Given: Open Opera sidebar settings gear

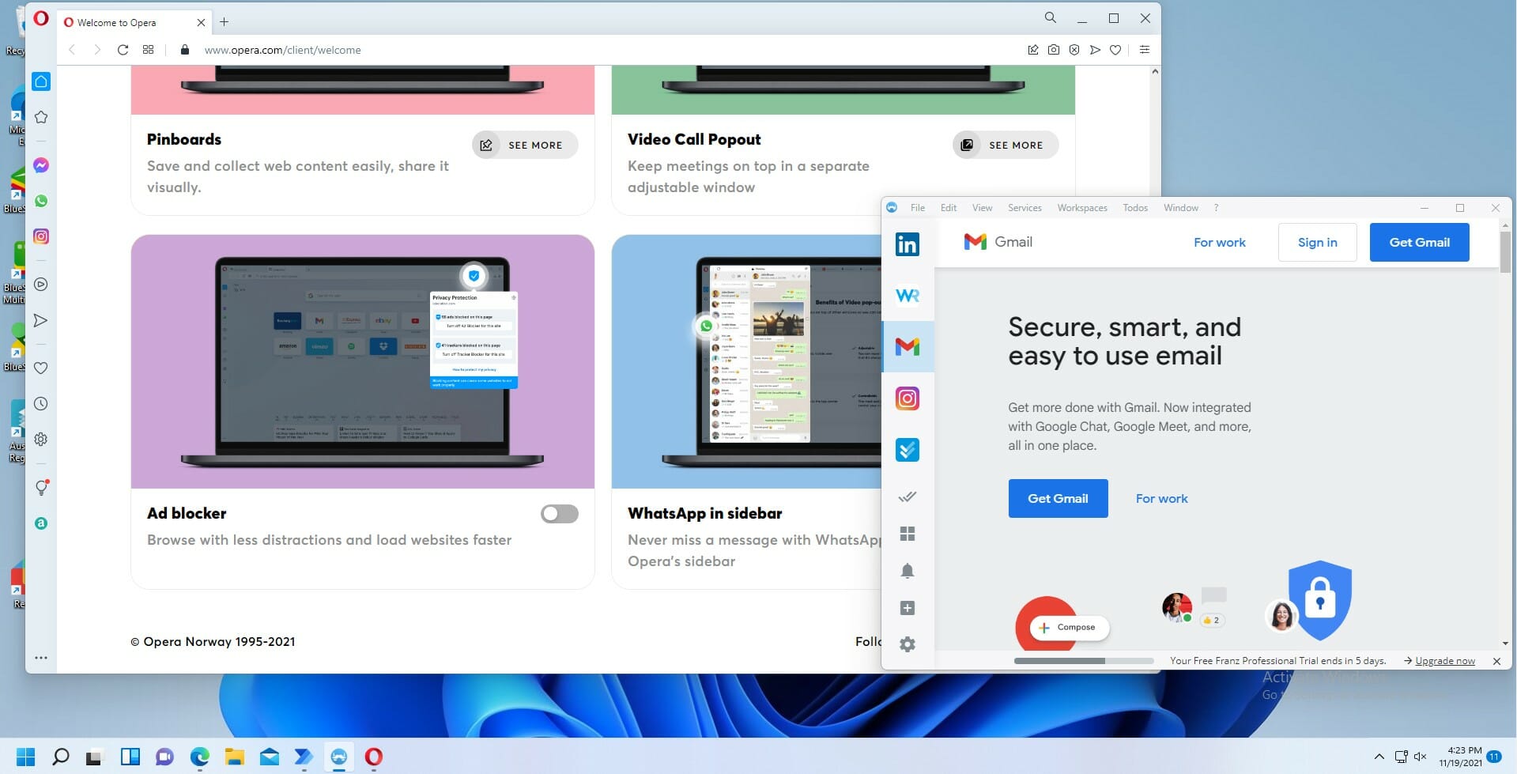Looking at the screenshot, I should point(41,440).
